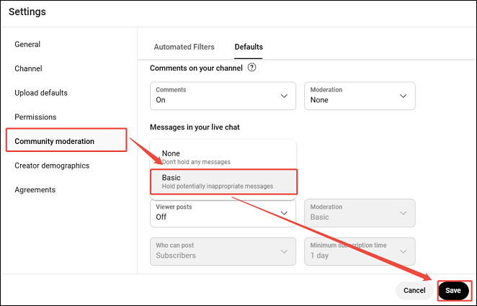This screenshot has width=477, height=306.
Task: Open Creator demographics section
Action: click(52, 166)
